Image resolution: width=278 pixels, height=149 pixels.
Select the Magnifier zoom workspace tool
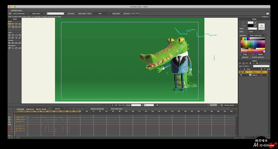[x=13, y=48]
